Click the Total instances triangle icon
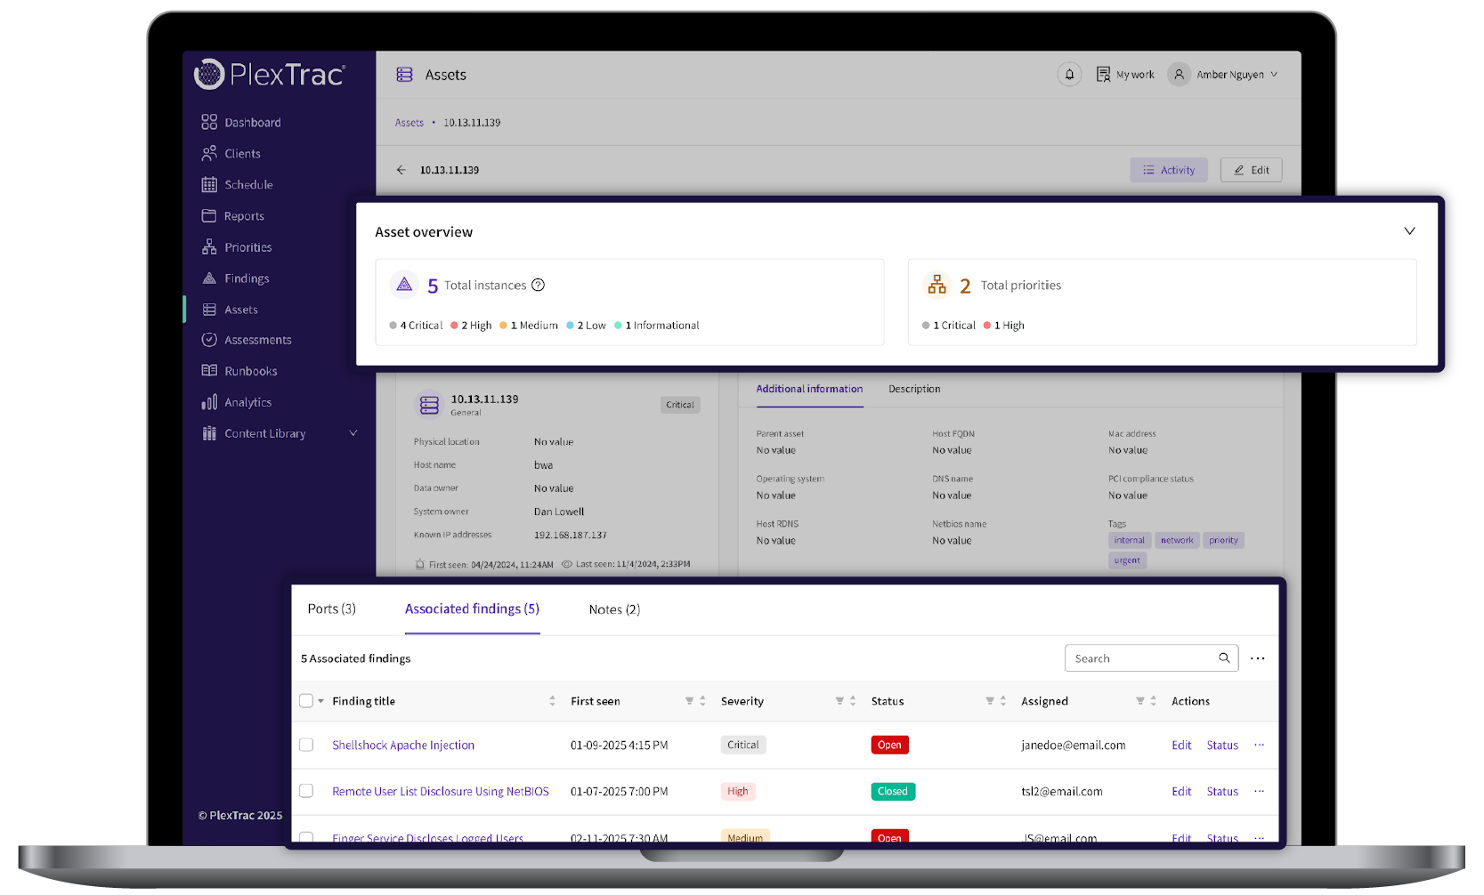 point(404,285)
